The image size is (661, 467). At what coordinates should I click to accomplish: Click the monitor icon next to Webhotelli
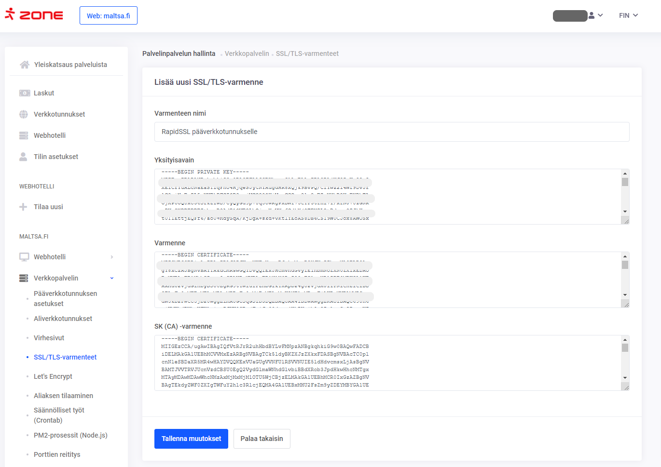click(x=24, y=257)
